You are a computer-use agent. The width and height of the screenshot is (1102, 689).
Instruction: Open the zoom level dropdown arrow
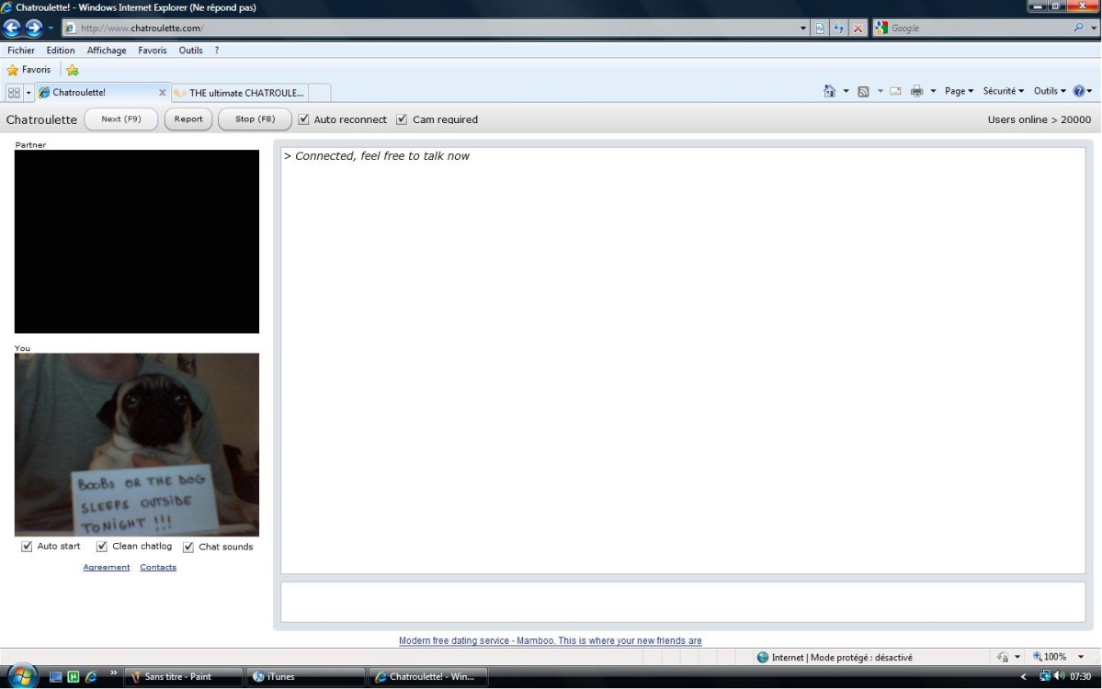[1081, 657]
